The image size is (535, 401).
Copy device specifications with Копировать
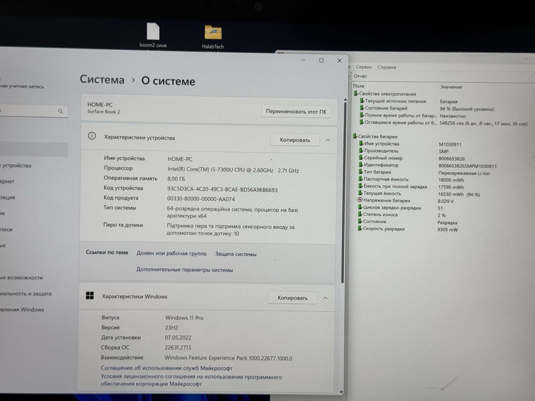[x=295, y=140]
